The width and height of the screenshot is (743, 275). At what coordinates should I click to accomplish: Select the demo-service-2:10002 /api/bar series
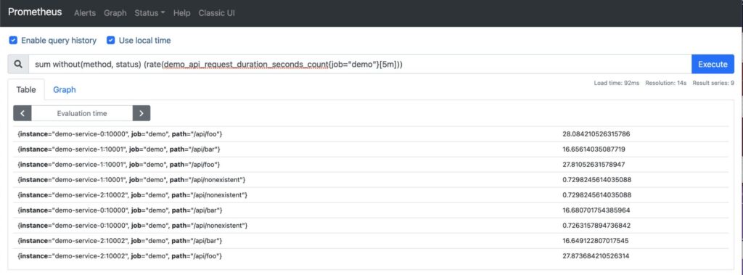tap(120, 241)
